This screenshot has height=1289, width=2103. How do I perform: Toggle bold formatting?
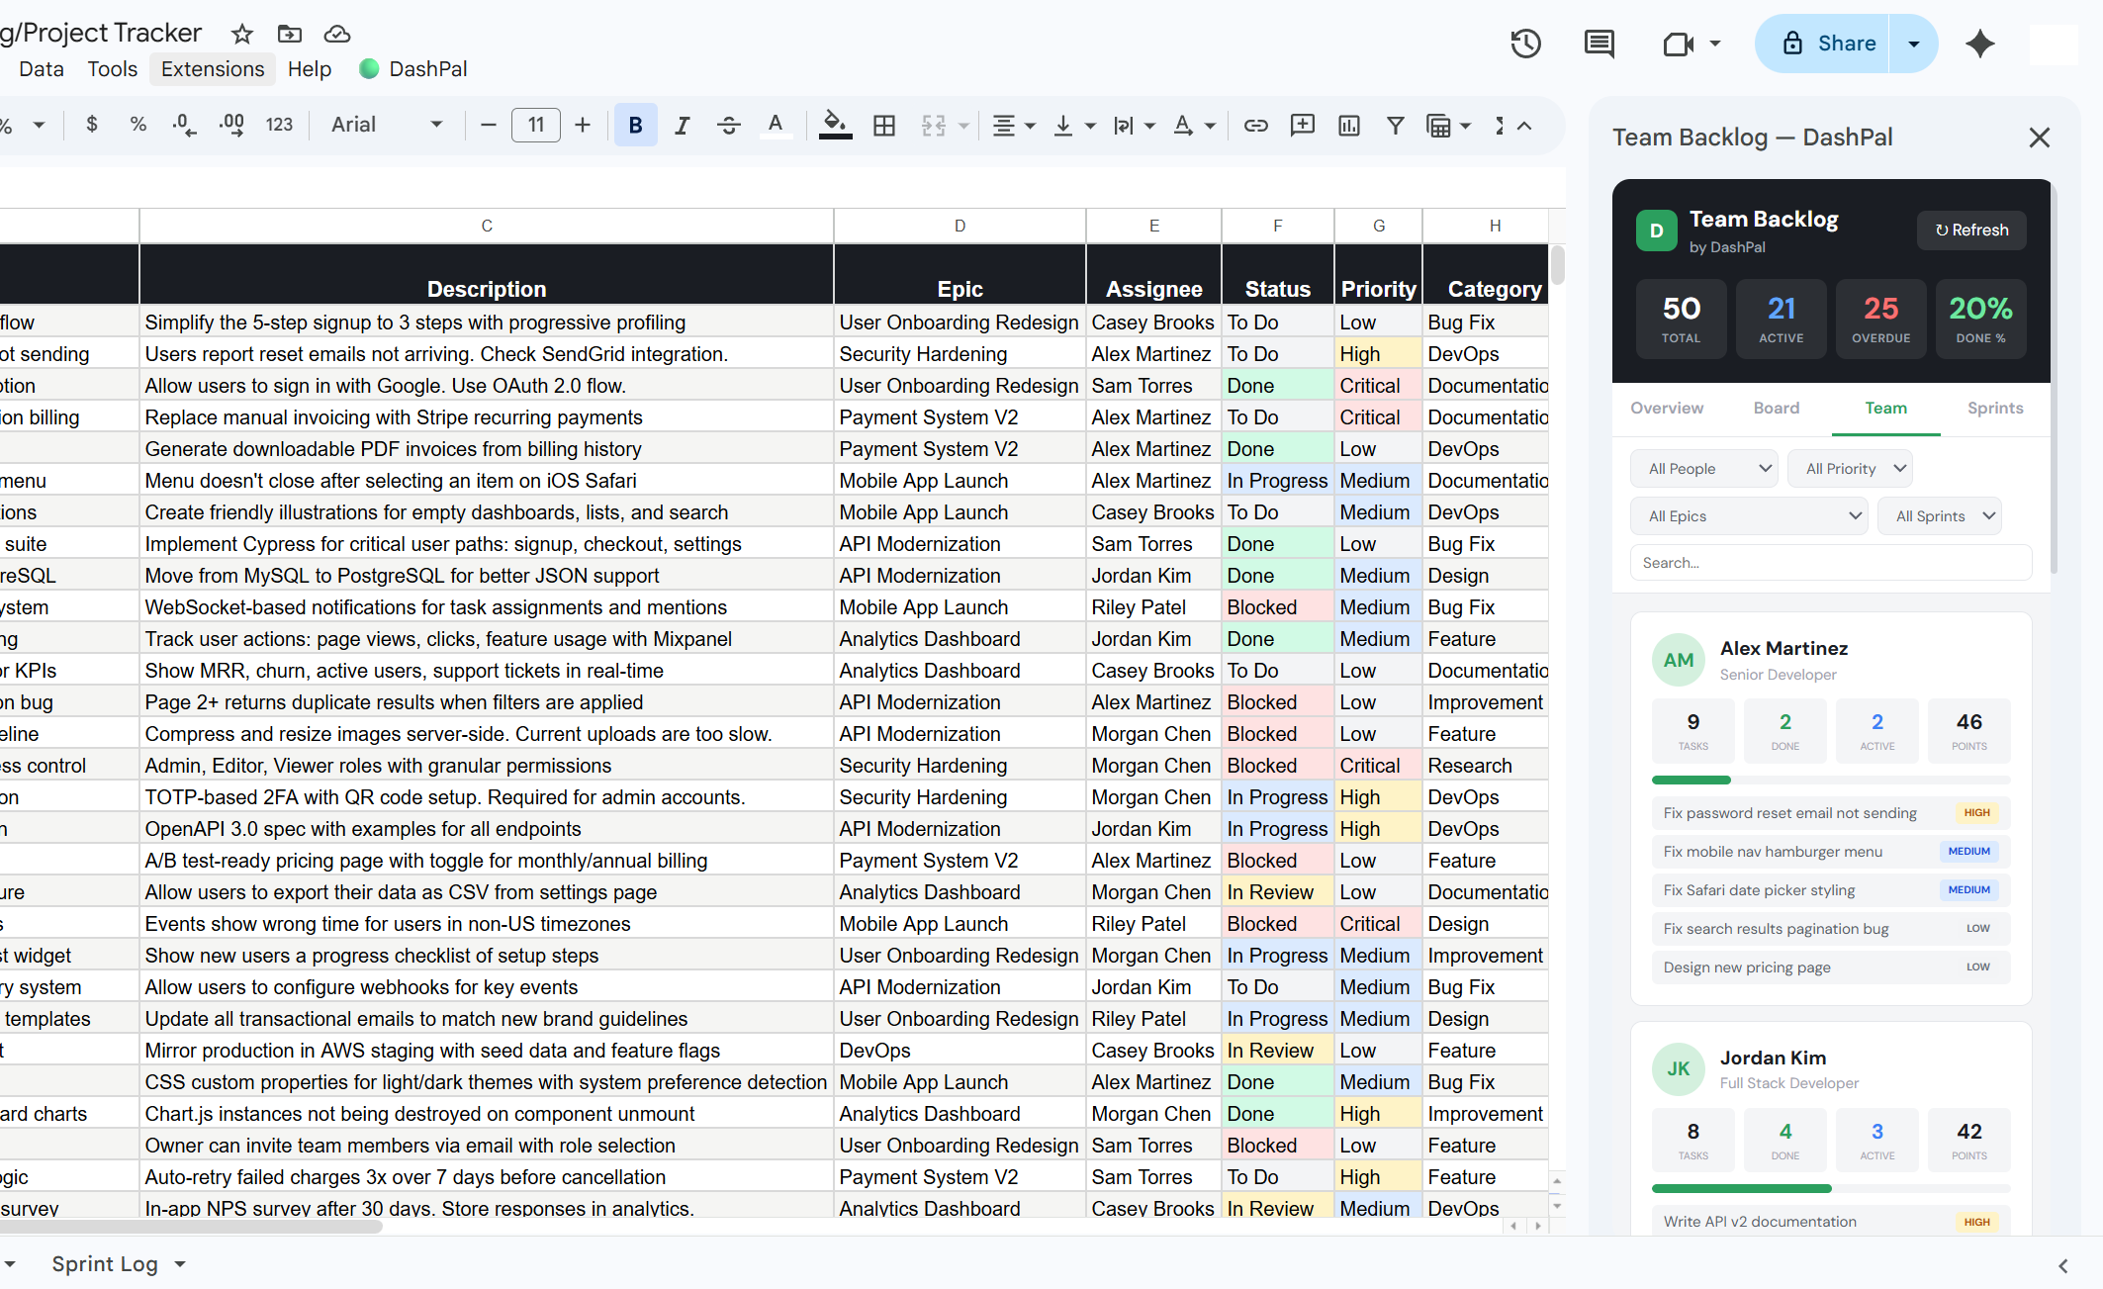pyautogui.click(x=634, y=126)
